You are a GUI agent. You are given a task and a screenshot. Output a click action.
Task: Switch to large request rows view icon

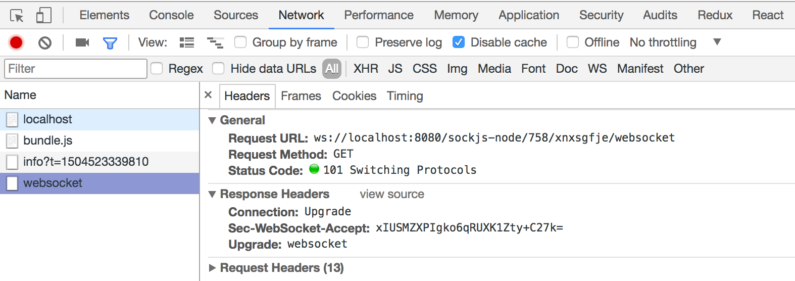point(187,42)
